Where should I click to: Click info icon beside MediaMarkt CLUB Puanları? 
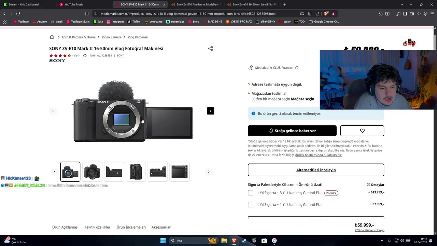click(x=297, y=68)
